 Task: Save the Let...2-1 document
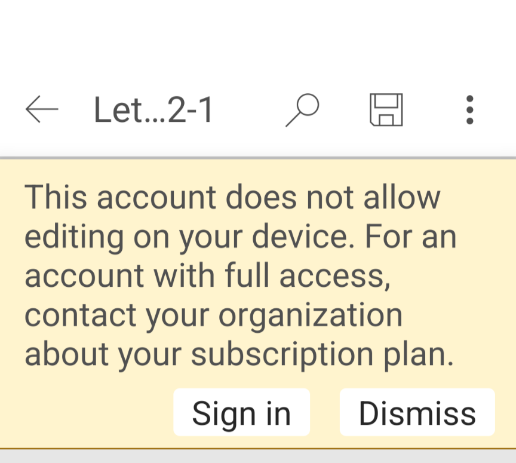(386, 110)
